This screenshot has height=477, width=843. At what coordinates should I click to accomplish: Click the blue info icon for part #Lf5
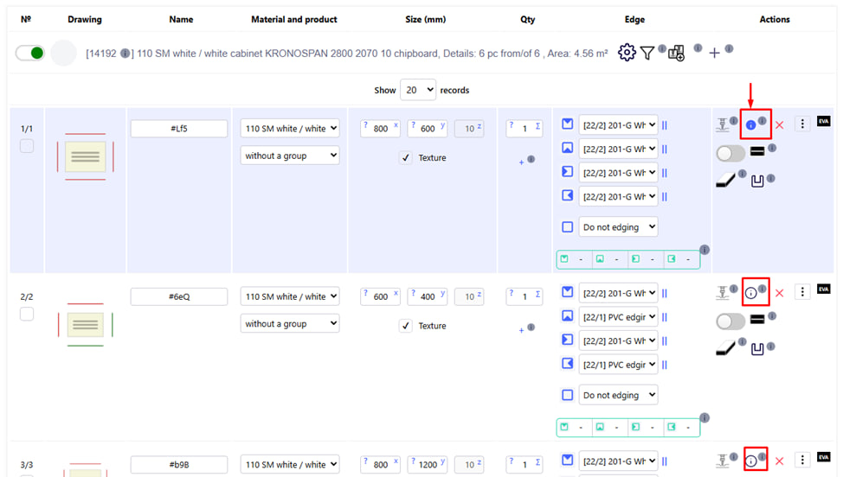(x=750, y=125)
